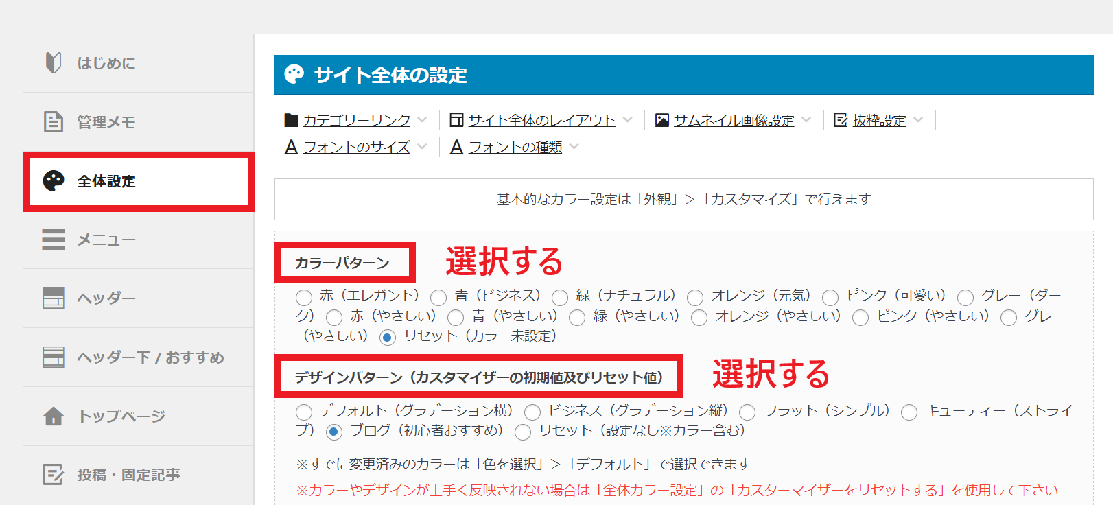Select グレー（ダーク）color pattern

965,297
